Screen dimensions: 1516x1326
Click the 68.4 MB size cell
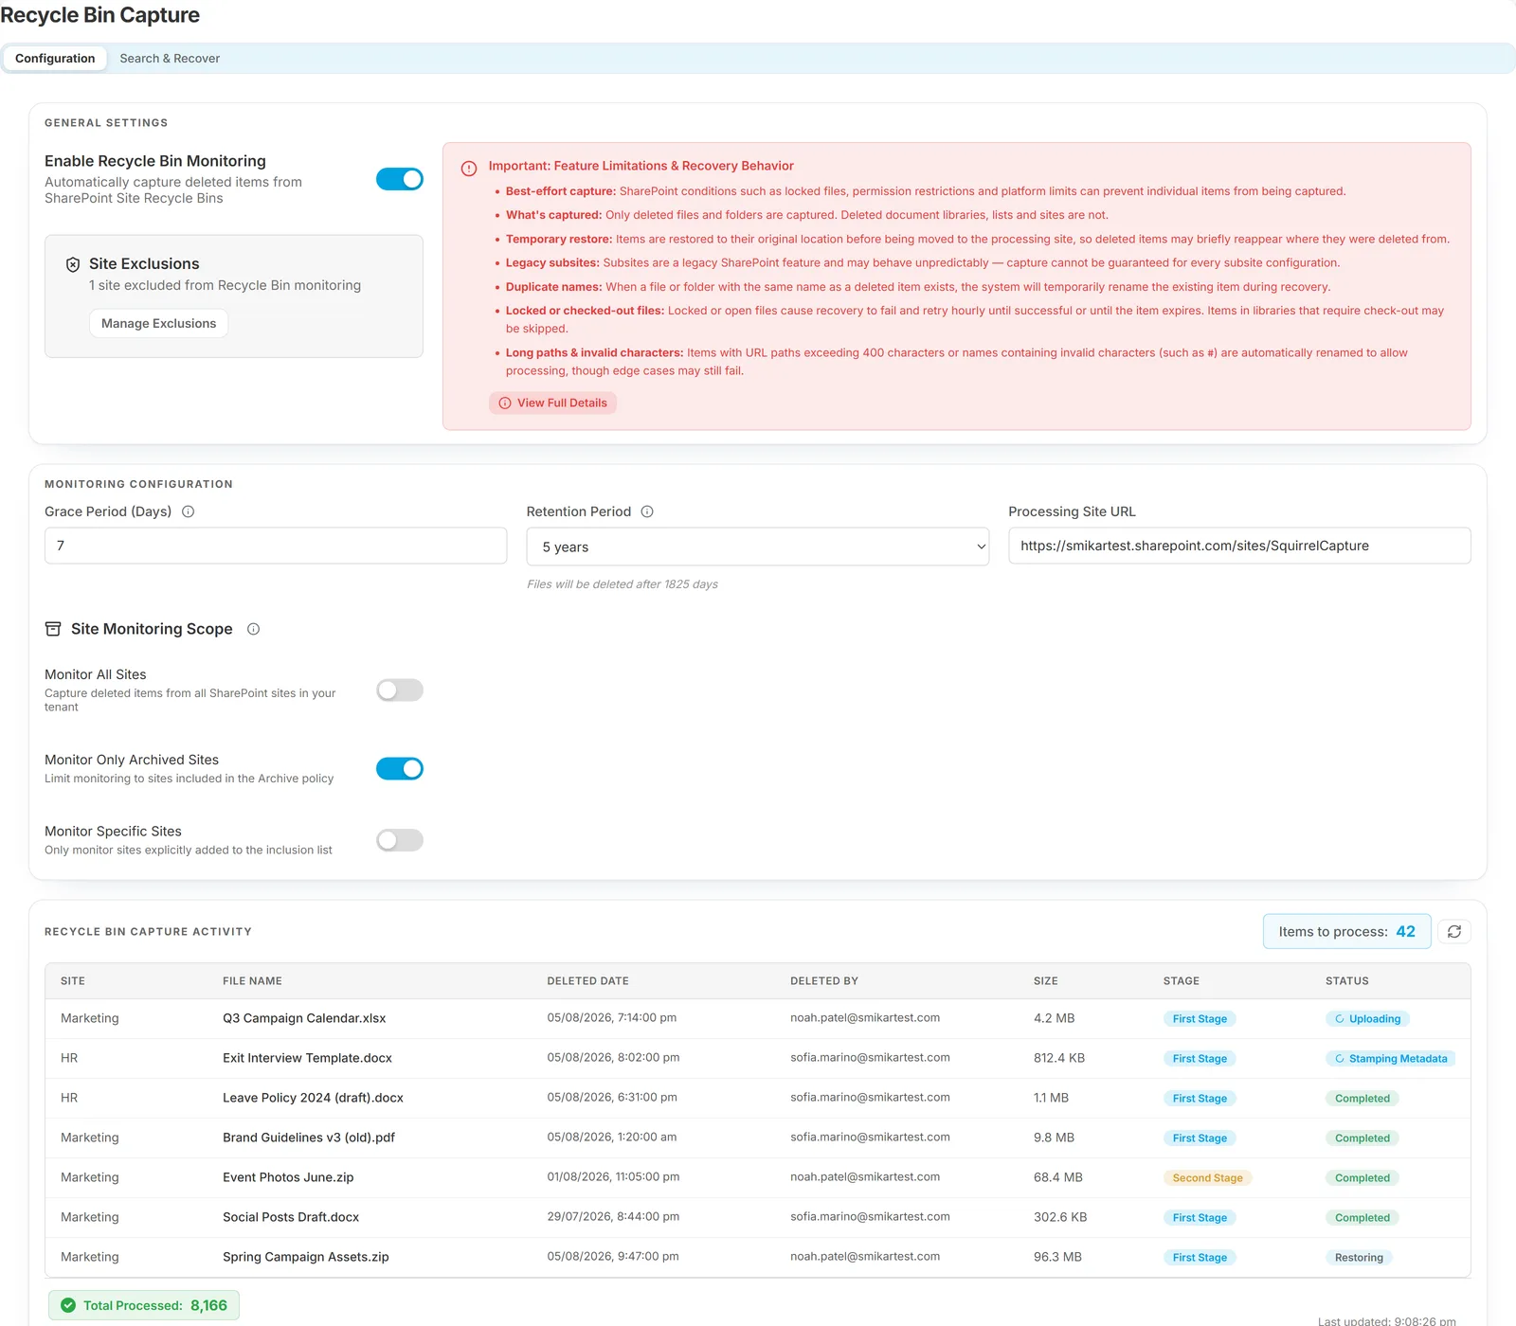pos(1057,1177)
